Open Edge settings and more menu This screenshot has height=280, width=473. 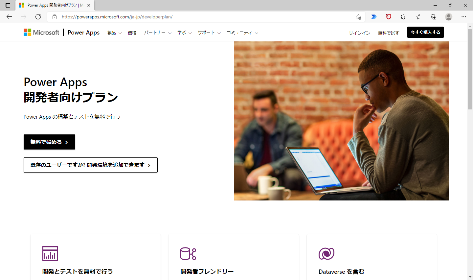tap(464, 17)
